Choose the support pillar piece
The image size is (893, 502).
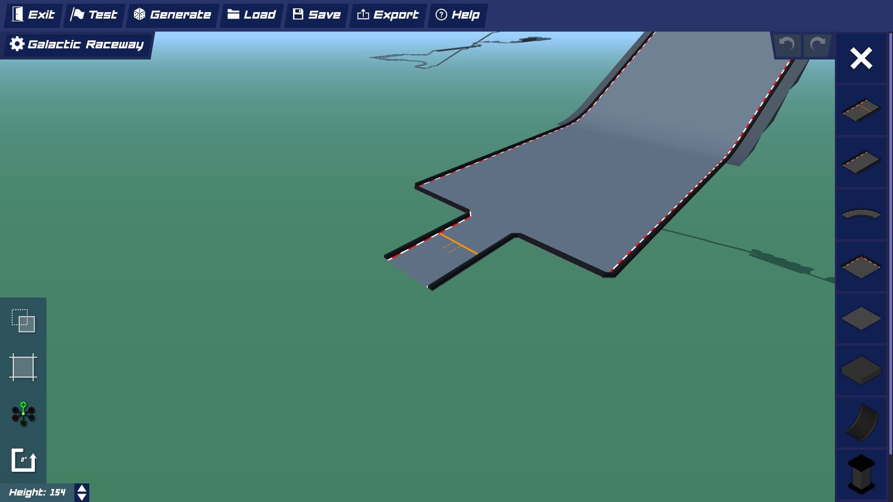(x=861, y=474)
